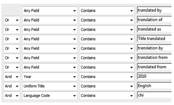
Task: Open the Contains dropdown in 'translated as' row
Action: (107, 30)
